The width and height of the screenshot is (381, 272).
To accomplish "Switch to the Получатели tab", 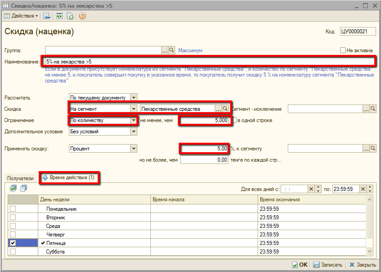I will click(21, 178).
